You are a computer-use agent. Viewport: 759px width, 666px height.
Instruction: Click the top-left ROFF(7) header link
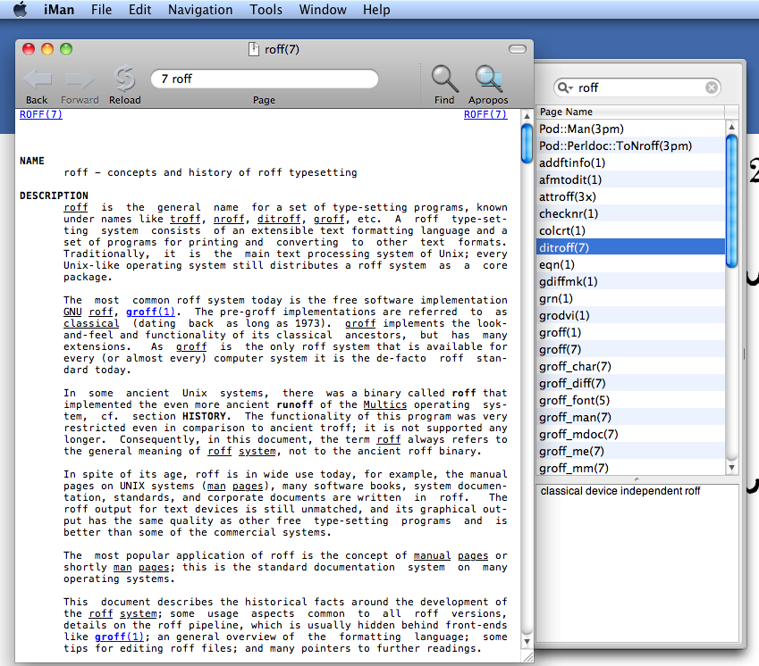click(41, 114)
